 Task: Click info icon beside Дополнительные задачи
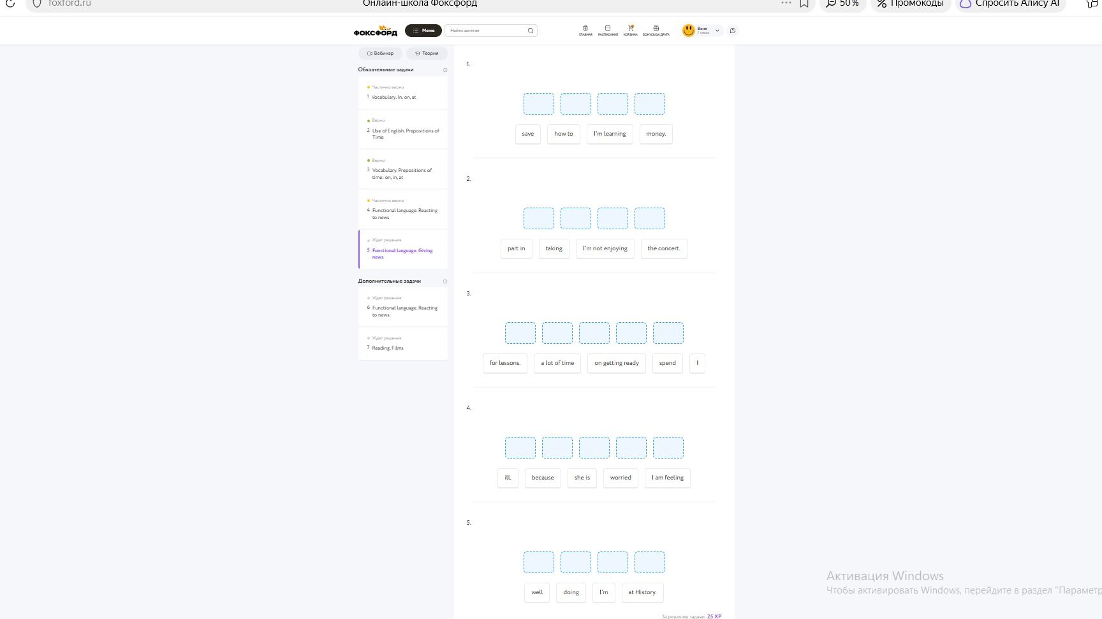[445, 281]
